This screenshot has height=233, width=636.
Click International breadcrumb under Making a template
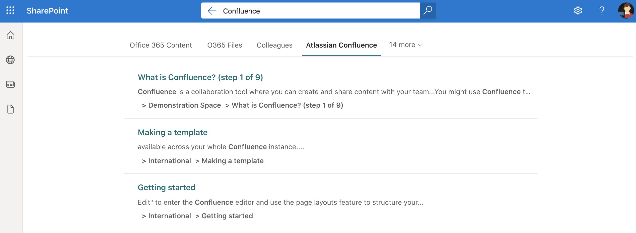point(169,161)
